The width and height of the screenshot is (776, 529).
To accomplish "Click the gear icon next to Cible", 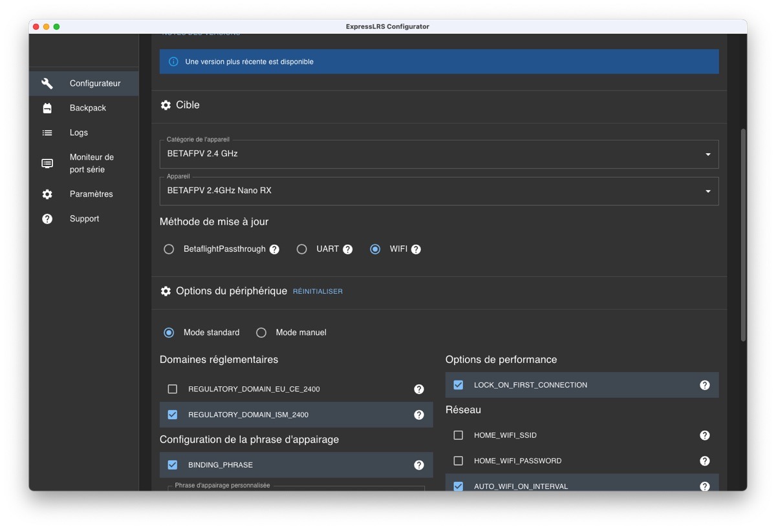I will 166,105.
